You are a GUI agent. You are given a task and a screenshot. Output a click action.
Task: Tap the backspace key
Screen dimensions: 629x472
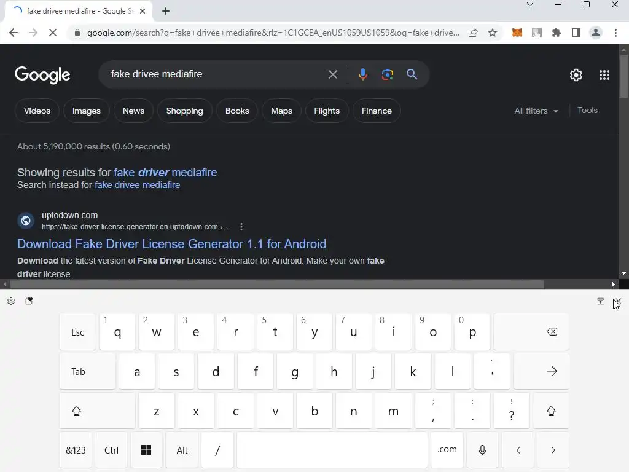click(x=531, y=331)
